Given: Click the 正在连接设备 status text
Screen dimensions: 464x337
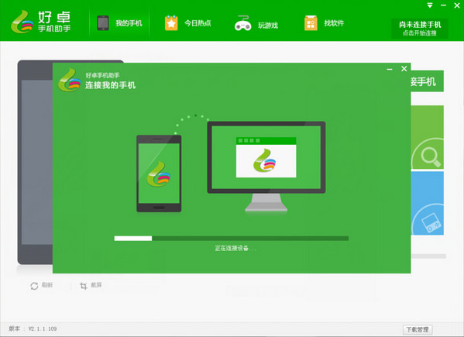Looking at the screenshot, I should (x=235, y=248).
